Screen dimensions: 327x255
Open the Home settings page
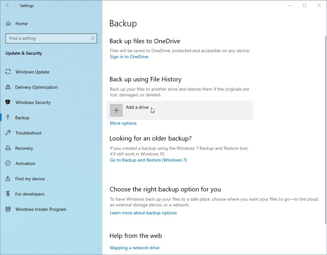tap(21, 24)
